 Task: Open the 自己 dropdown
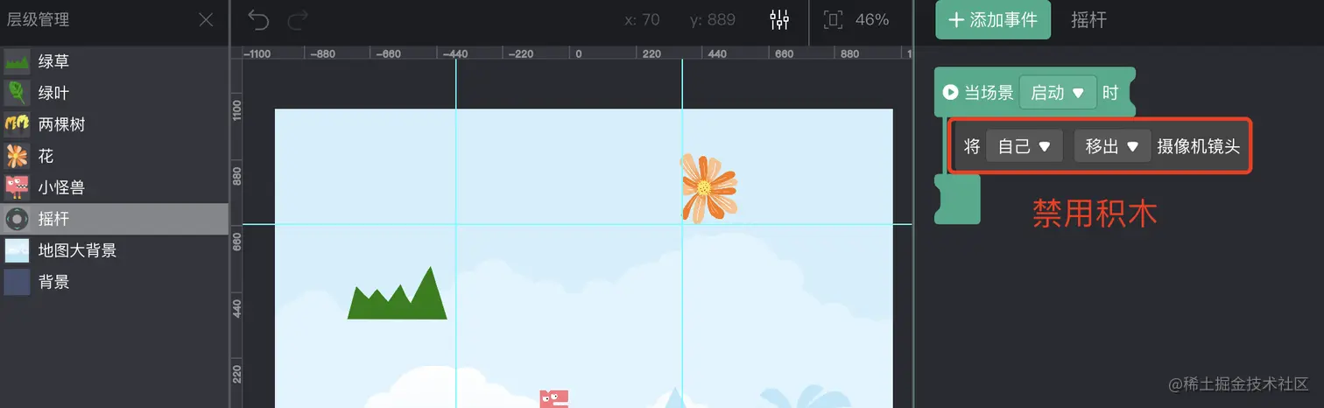click(x=1024, y=146)
